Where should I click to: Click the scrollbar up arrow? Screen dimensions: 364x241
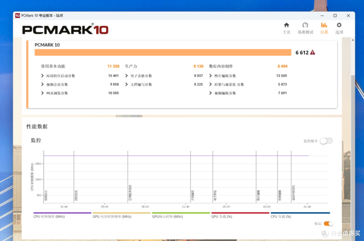click(x=353, y=40)
